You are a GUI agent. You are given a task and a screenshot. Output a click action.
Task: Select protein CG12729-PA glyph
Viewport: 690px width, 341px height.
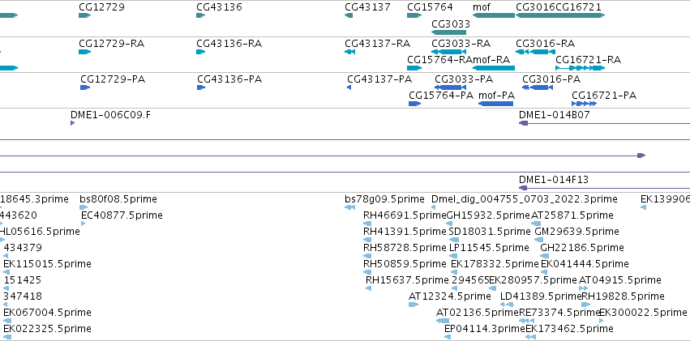85,87
